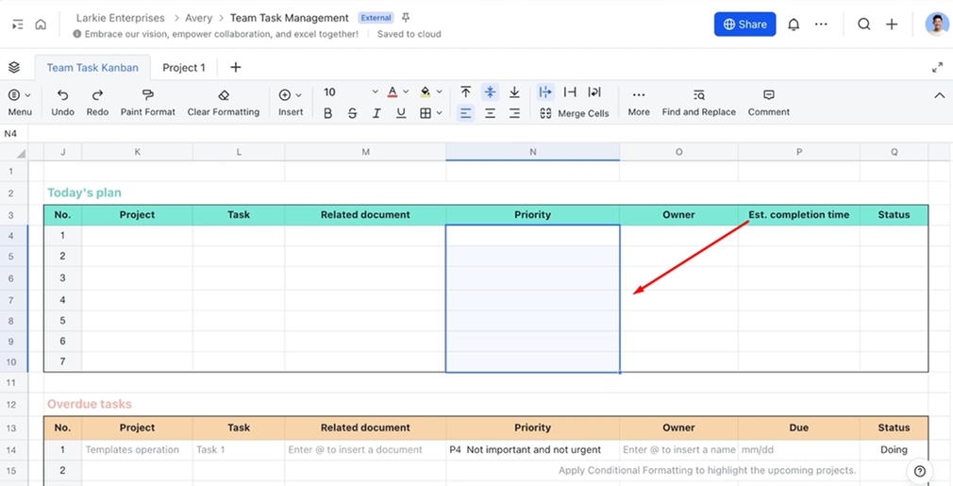The image size is (953, 486).
Task: Click the Comment icon in toolbar
Action: [768, 95]
